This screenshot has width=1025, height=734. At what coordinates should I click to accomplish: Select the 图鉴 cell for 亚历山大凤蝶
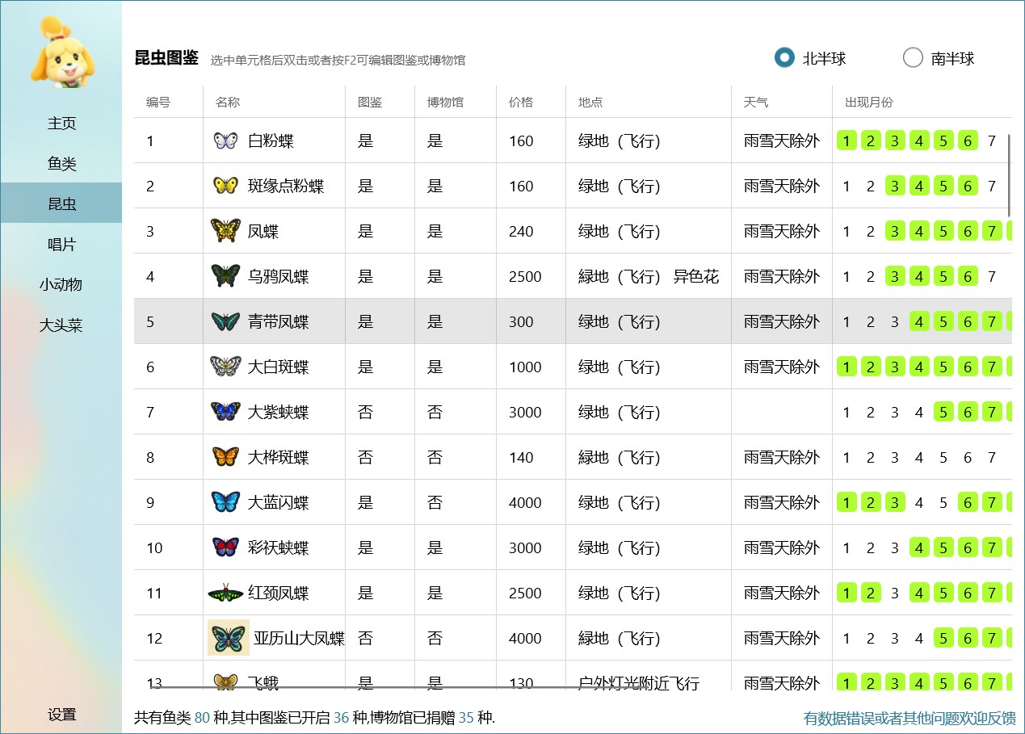point(380,638)
